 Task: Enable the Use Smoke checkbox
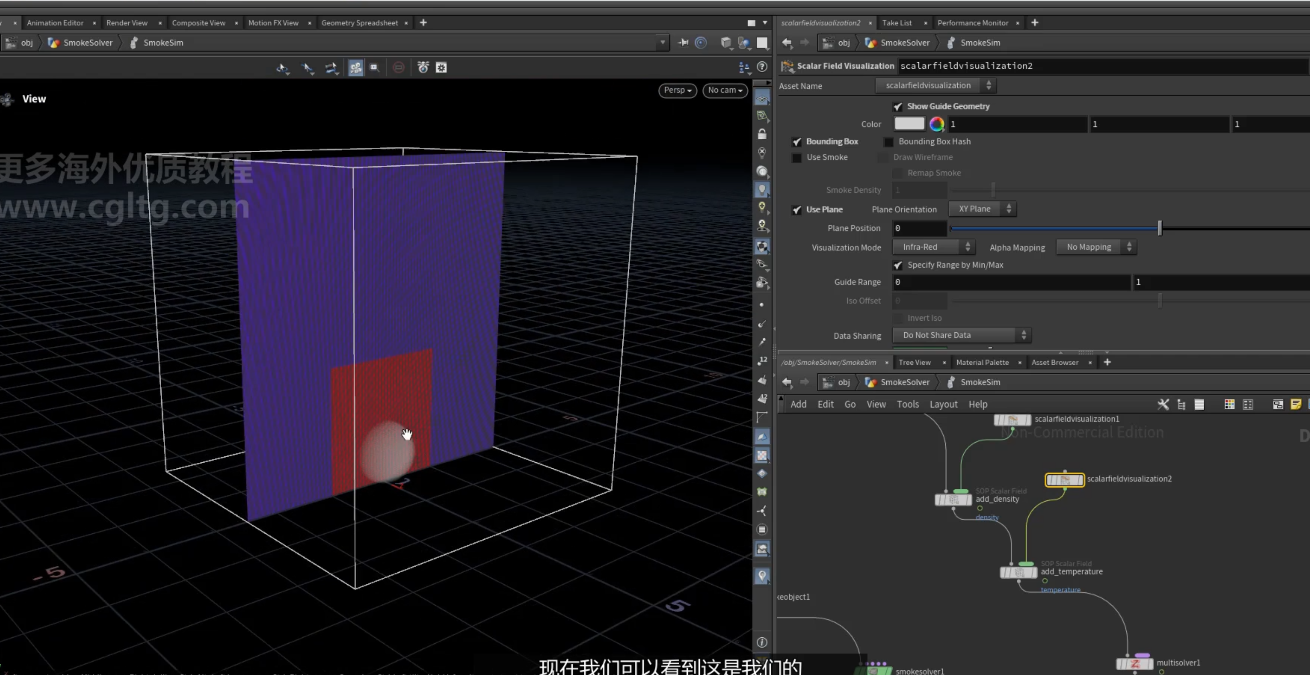[797, 158]
